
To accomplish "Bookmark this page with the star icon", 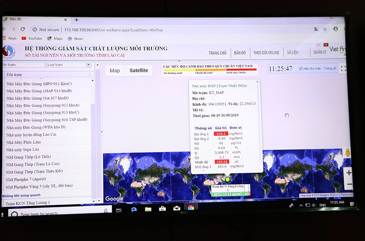I will point(325,29).
